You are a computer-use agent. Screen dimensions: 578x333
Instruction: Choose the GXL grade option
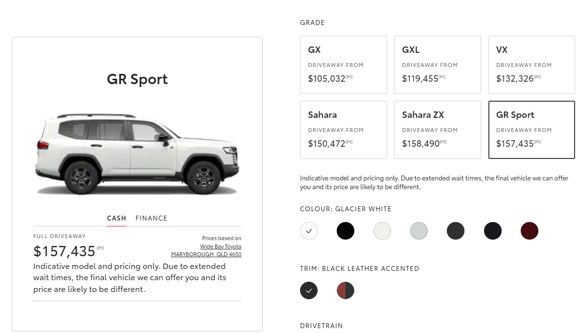pyautogui.click(x=437, y=65)
